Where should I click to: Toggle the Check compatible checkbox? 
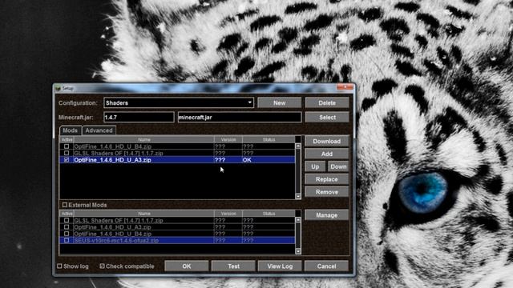[102, 266]
